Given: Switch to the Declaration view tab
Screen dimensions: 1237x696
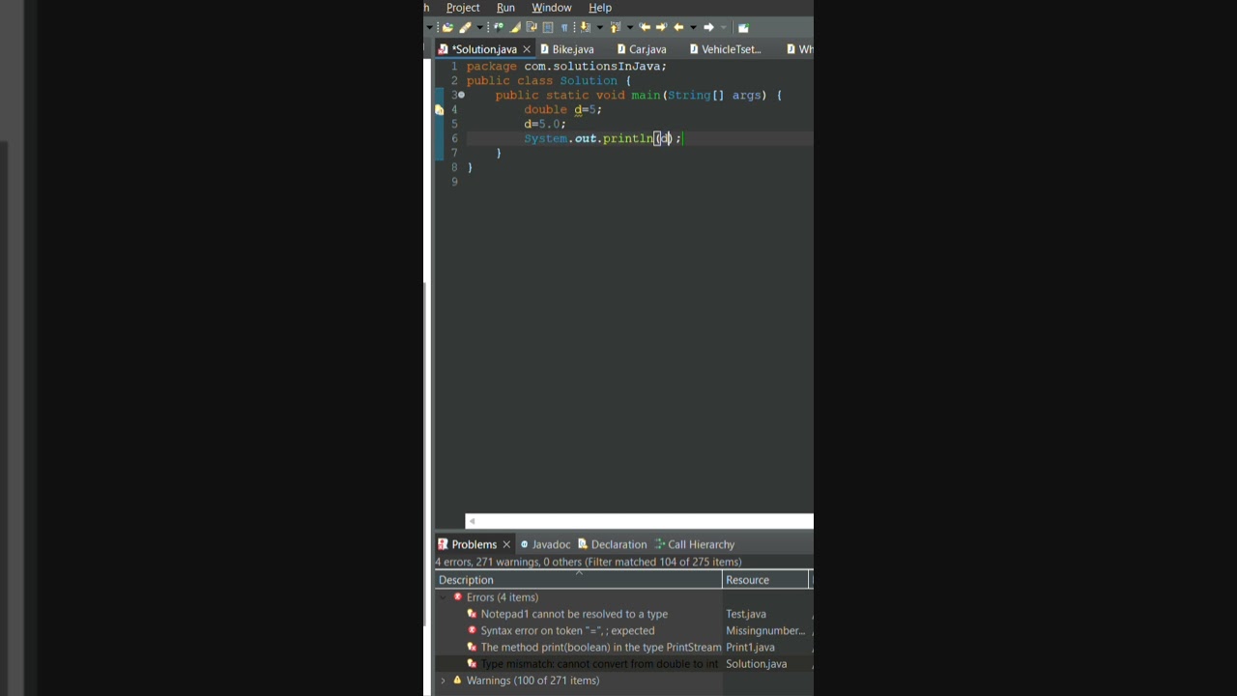Looking at the screenshot, I should click(x=613, y=544).
